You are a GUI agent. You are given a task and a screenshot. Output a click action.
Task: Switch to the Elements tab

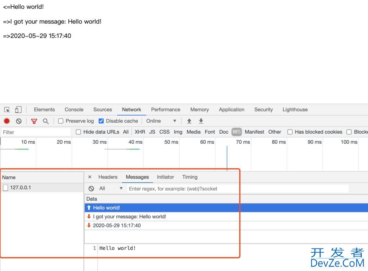pyautogui.click(x=45, y=109)
